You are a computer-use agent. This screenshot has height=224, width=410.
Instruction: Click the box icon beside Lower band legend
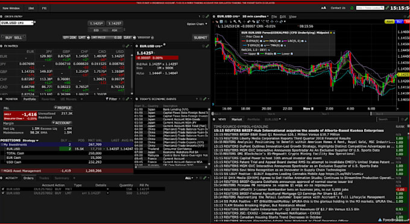292,54
